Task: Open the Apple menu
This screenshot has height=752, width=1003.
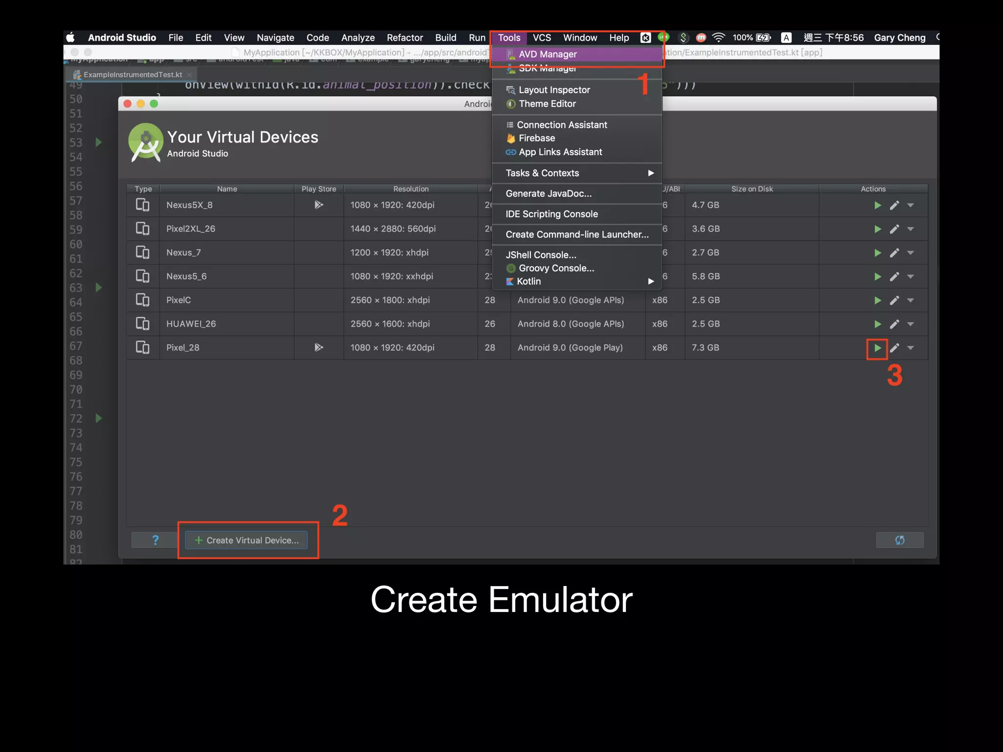Action: click(x=71, y=38)
